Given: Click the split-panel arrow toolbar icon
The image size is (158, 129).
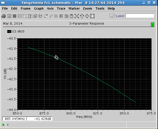Looking at the screenshot, I should point(30,16).
